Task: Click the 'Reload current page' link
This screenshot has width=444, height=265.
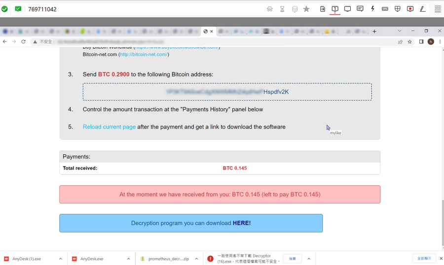Action: click(109, 127)
